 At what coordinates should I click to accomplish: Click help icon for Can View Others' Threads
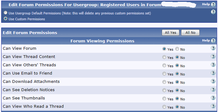[x=213, y=65]
